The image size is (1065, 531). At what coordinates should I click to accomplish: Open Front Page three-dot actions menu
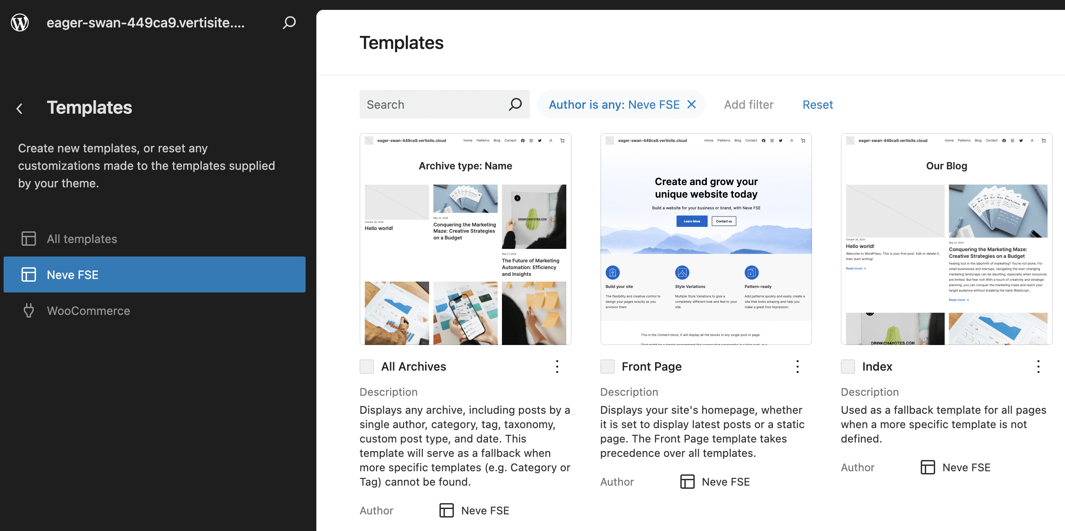798,367
